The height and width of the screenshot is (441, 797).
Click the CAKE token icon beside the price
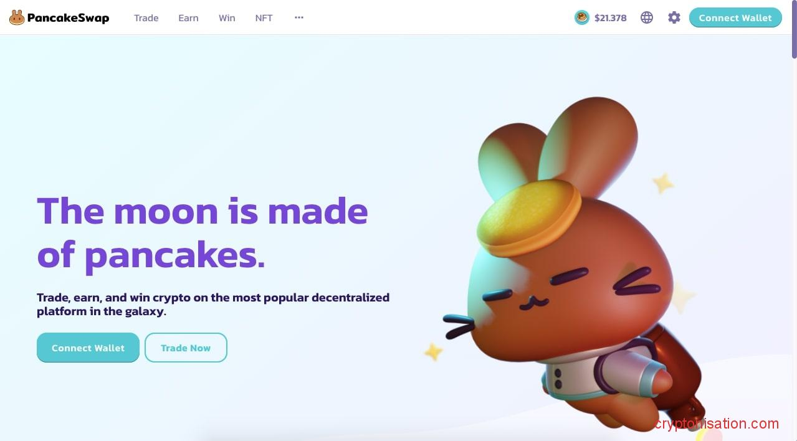click(x=581, y=17)
